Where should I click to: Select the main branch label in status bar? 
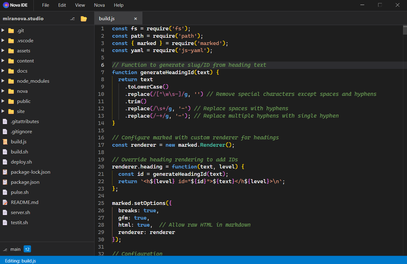(15, 249)
